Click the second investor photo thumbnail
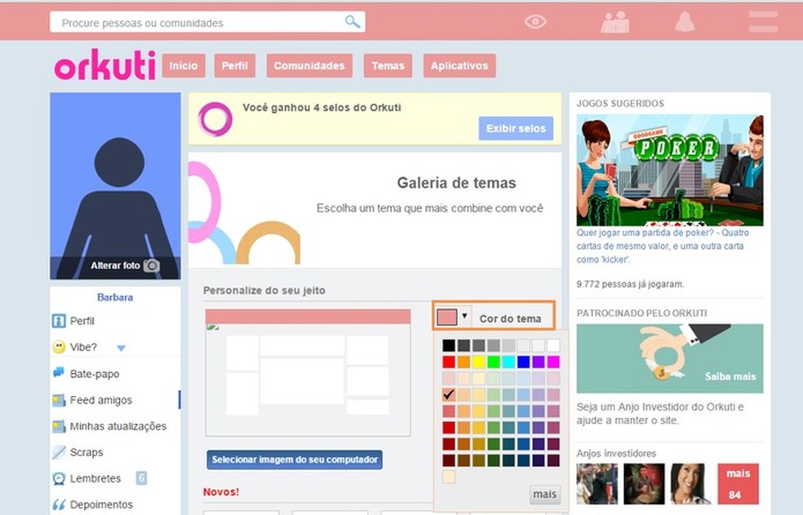This screenshot has height=515, width=803. click(644, 484)
